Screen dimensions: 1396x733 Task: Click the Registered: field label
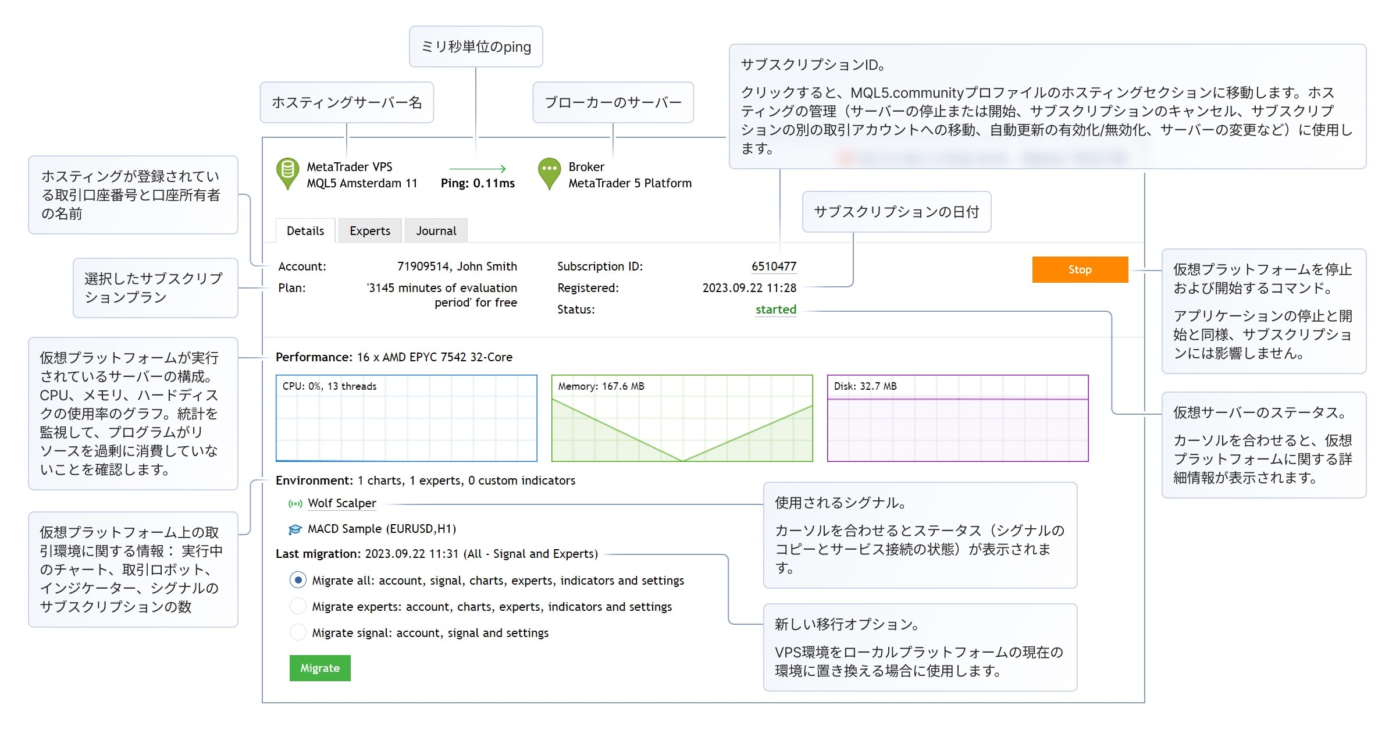click(587, 288)
